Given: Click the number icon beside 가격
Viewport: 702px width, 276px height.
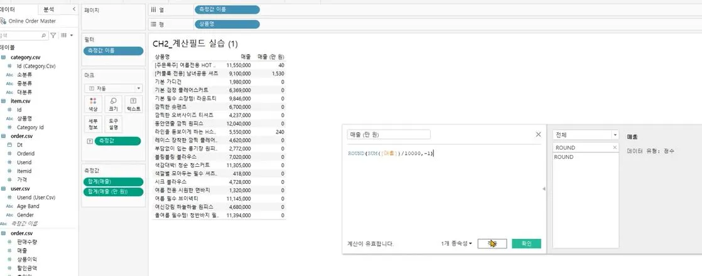Looking at the screenshot, I should 9,179.
